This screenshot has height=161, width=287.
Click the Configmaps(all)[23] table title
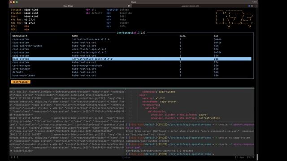click(131, 33)
